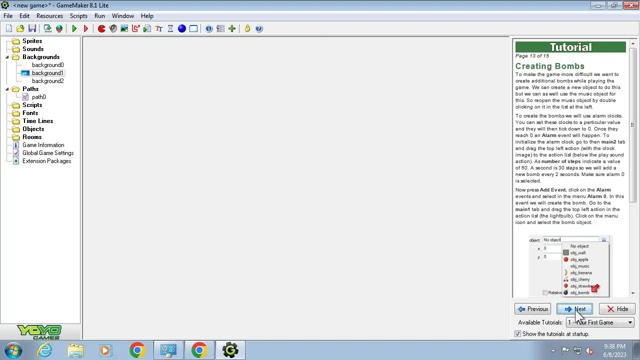Create a path toolbar icon
The image size is (640, 360).
tap(135, 28)
